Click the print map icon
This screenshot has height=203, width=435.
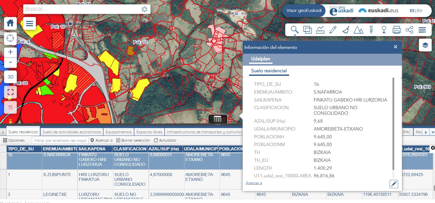pos(397,30)
